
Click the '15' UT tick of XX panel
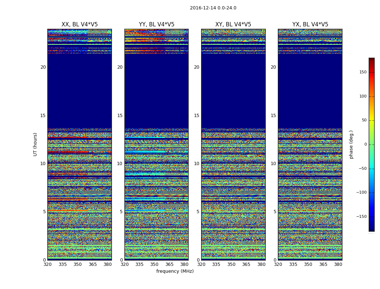click(43, 115)
